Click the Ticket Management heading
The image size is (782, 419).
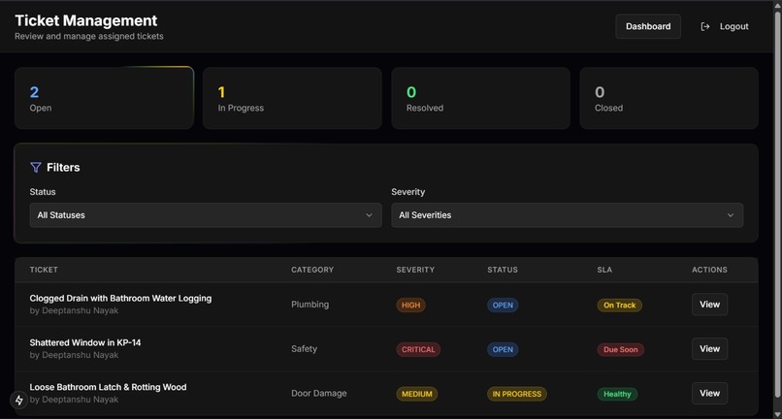pyautogui.click(x=85, y=20)
